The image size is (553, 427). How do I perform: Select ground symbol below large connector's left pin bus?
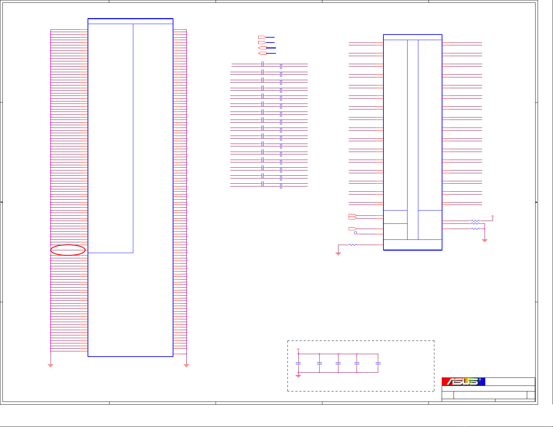coord(51,365)
